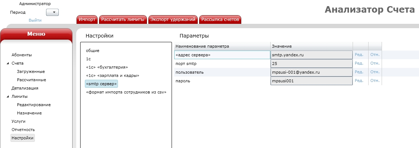419x148 pixels.
Task: Select the общие settings category
Action: pyautogui.click(x=93, y=51)
